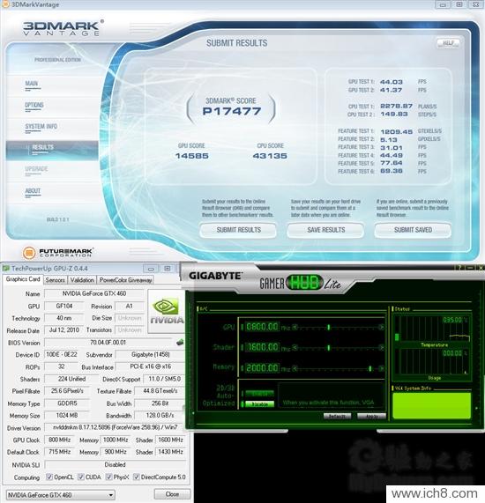Click the green VGA System Info panel
This screenshot has height=503, width=485.
(x=432, y=405)
